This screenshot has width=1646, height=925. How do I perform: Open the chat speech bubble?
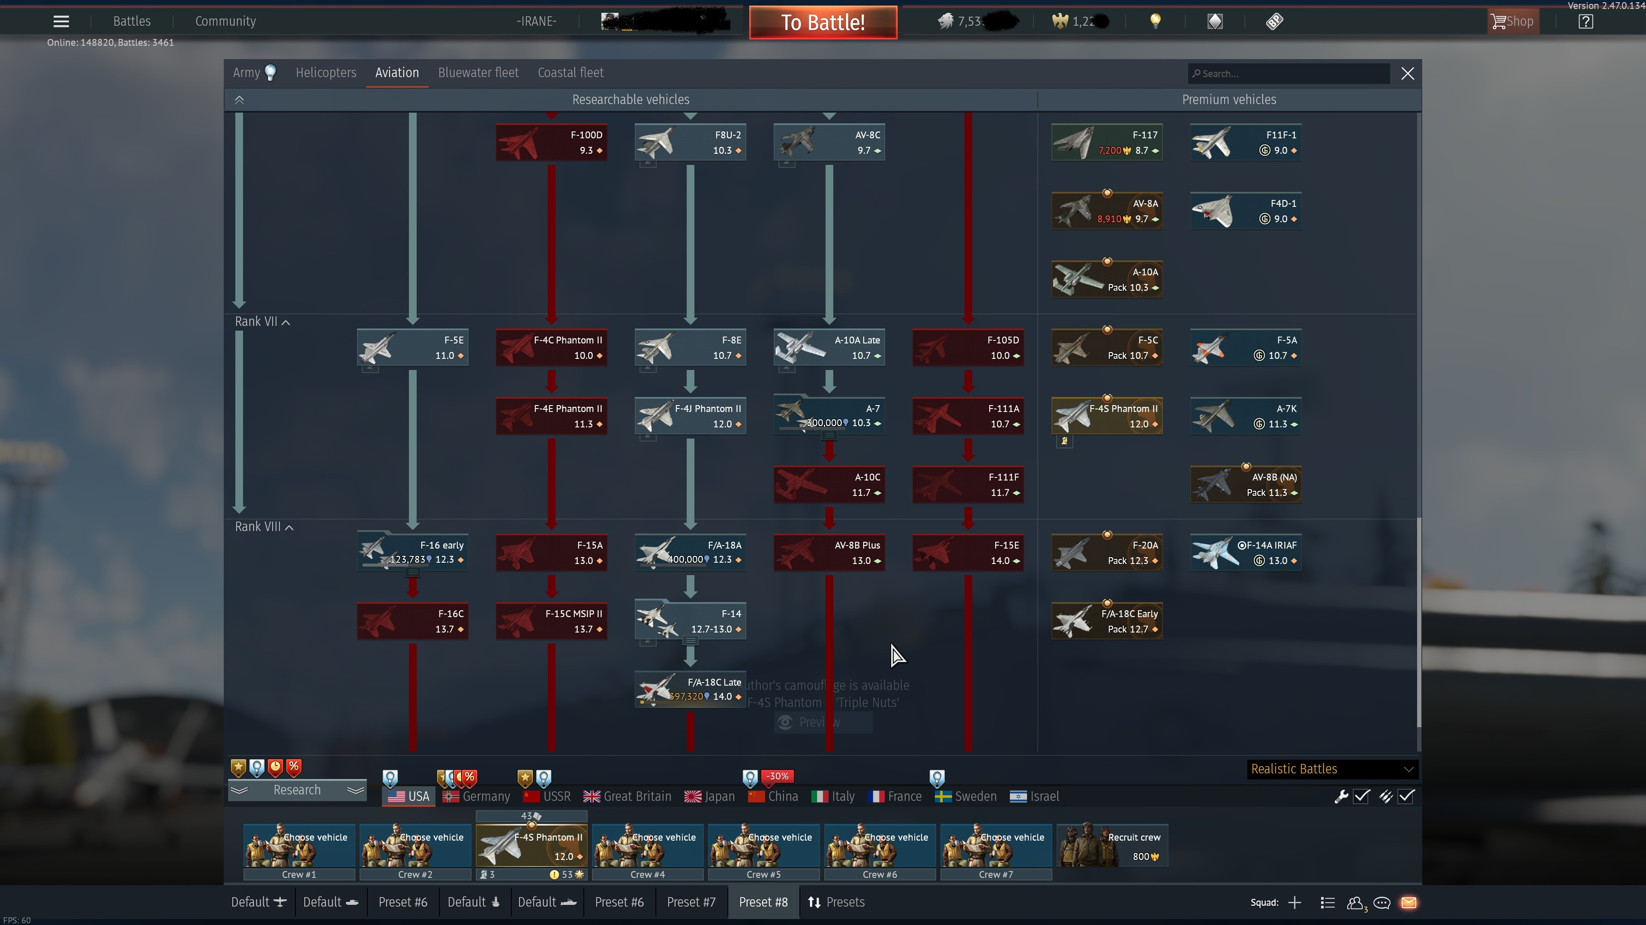coord(1382,903)
